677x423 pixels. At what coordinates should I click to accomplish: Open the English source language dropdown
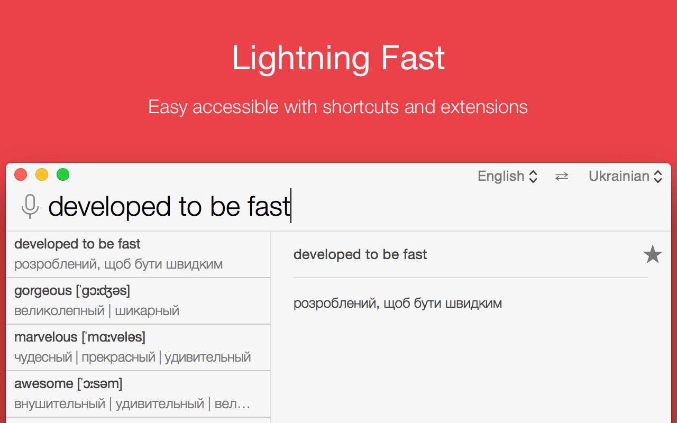click(x=507, y=176)
